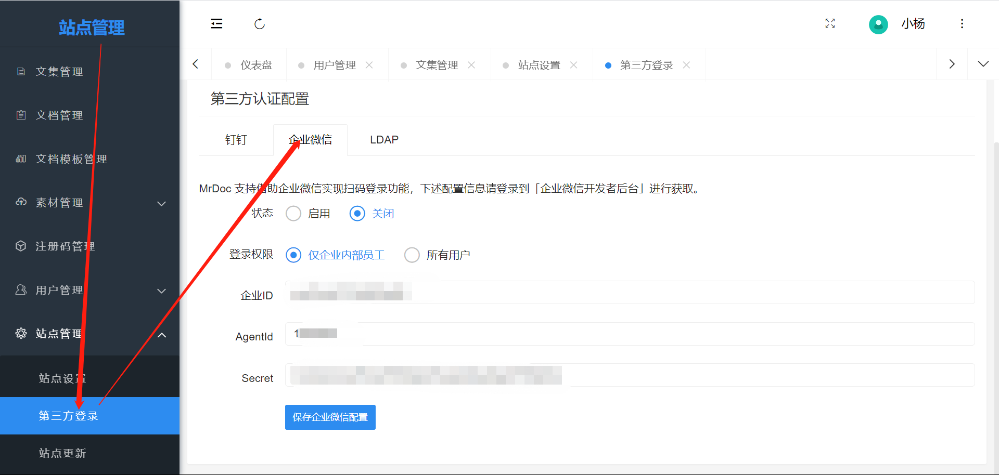This screenshot has width=999, height=475.
Task: Choose 所有用户 login permission
Action: (412, 255)
